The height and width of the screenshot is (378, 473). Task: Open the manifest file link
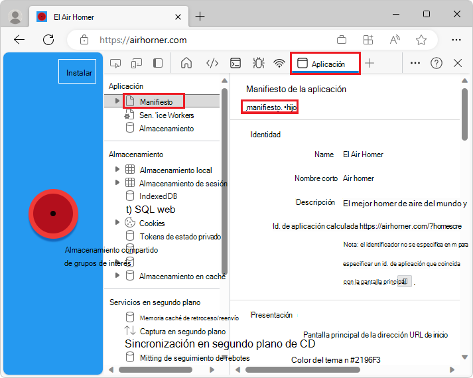[x=271, y=107]
